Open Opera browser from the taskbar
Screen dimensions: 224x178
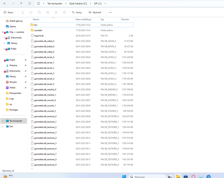193,176
